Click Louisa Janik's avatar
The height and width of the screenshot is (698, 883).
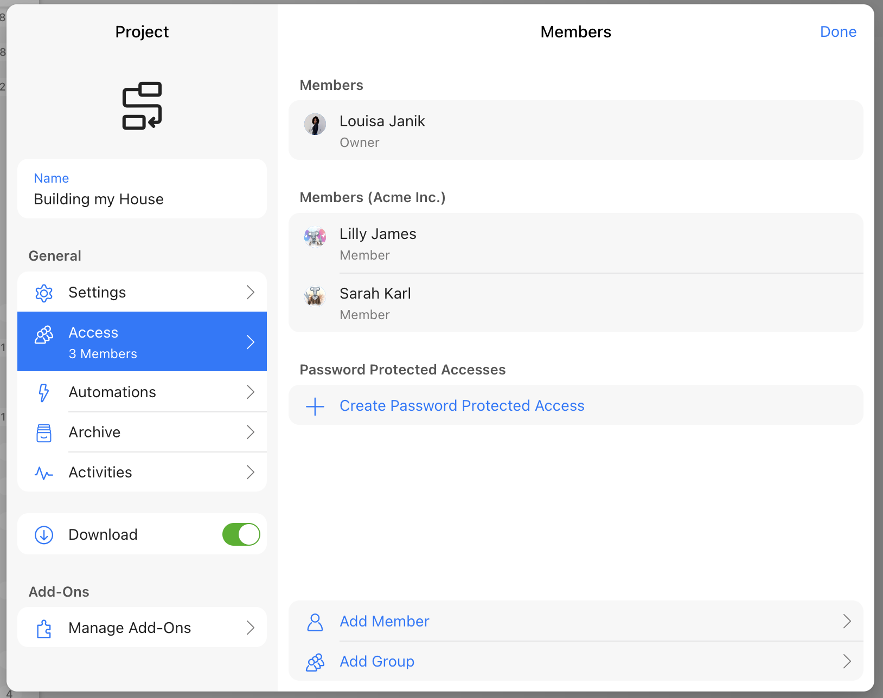click(315, 124)
